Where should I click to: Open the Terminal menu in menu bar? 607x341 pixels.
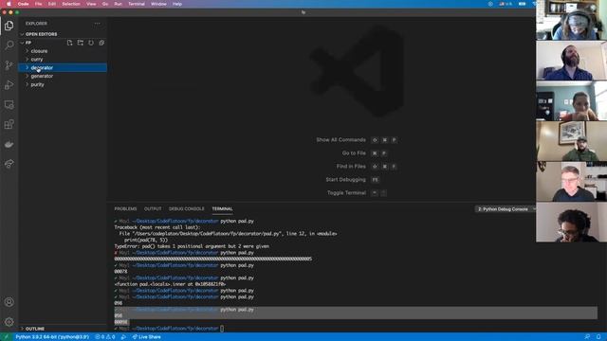(x=137, y=4)
